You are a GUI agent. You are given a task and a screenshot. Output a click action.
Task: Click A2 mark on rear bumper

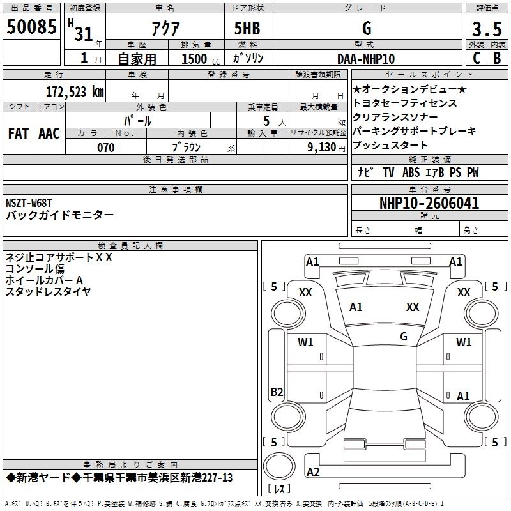click(x=313, y=471)
